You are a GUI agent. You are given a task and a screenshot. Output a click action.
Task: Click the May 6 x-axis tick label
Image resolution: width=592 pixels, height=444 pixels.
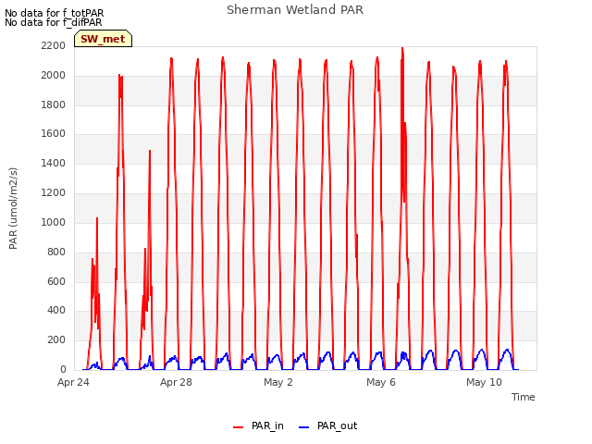381,382
